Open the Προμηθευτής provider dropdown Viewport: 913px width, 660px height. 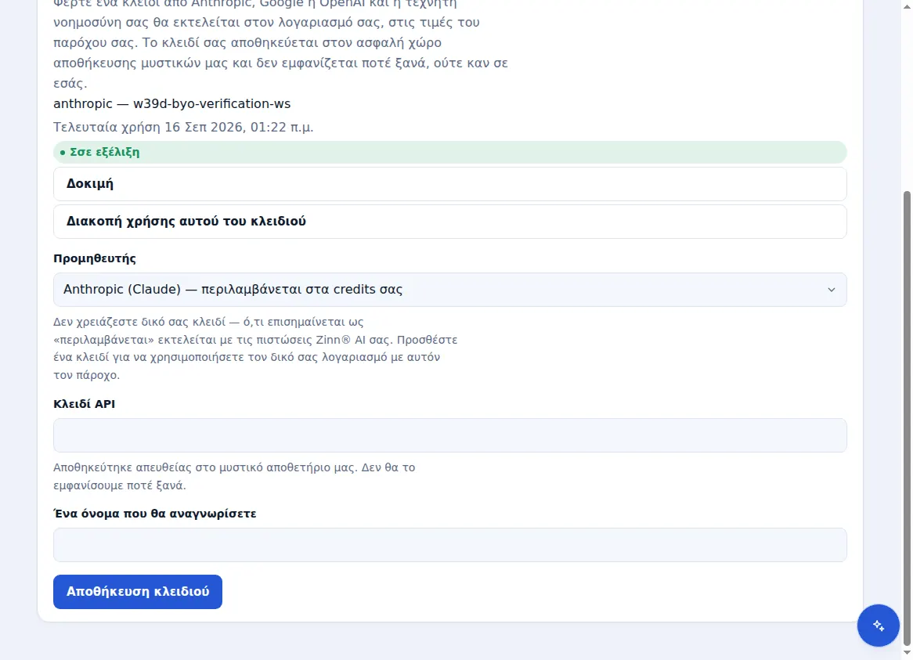(449, 290)
